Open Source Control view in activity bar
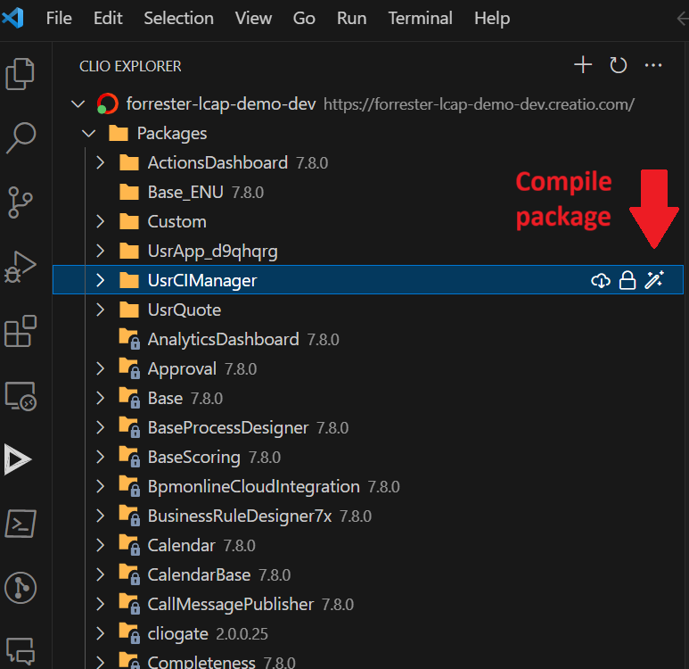Image resolution: width=689 pixels, height=669 pixels. click(21, 202)
